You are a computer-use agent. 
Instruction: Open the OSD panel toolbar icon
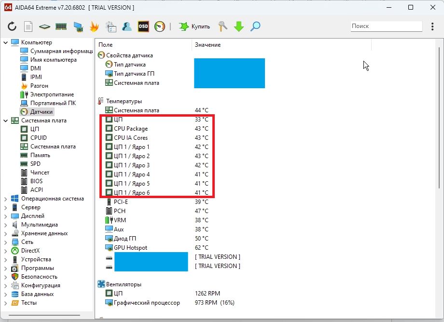[x=143, y=27]
